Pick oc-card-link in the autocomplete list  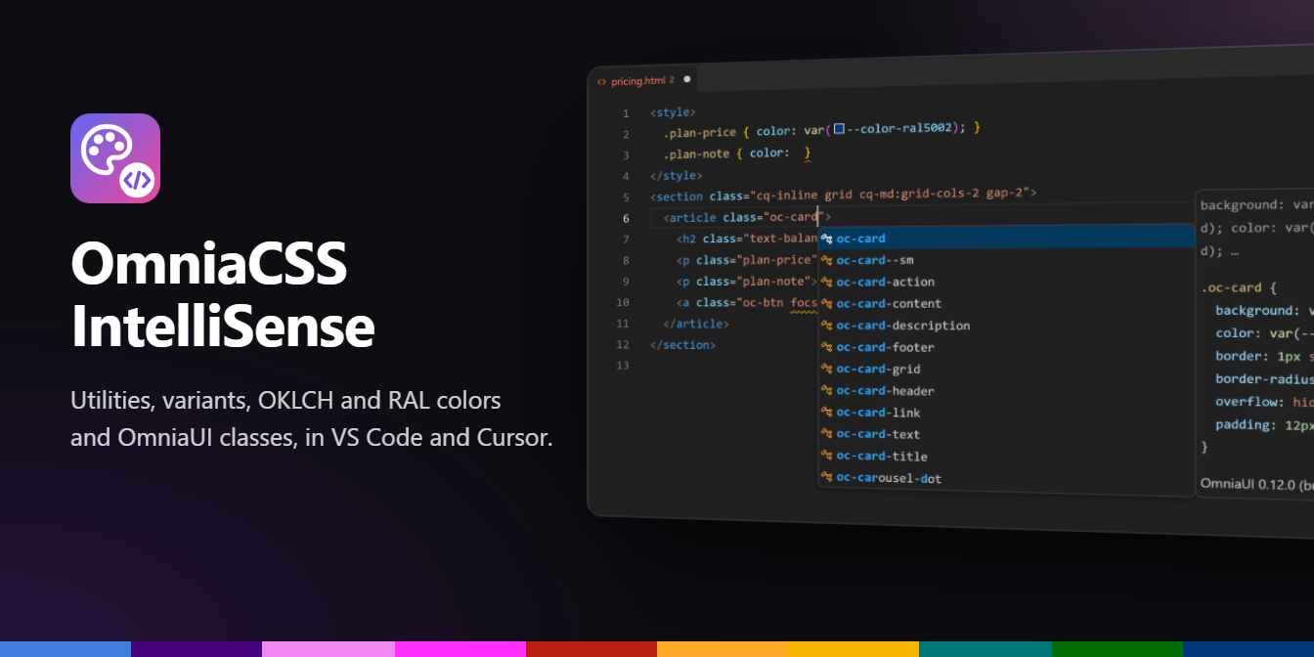coord(1007,413)
